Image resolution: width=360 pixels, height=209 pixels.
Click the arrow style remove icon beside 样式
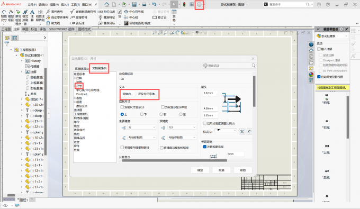242,131
